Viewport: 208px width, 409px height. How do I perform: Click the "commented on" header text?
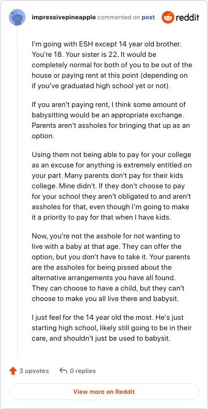click(x=119, y=18)
